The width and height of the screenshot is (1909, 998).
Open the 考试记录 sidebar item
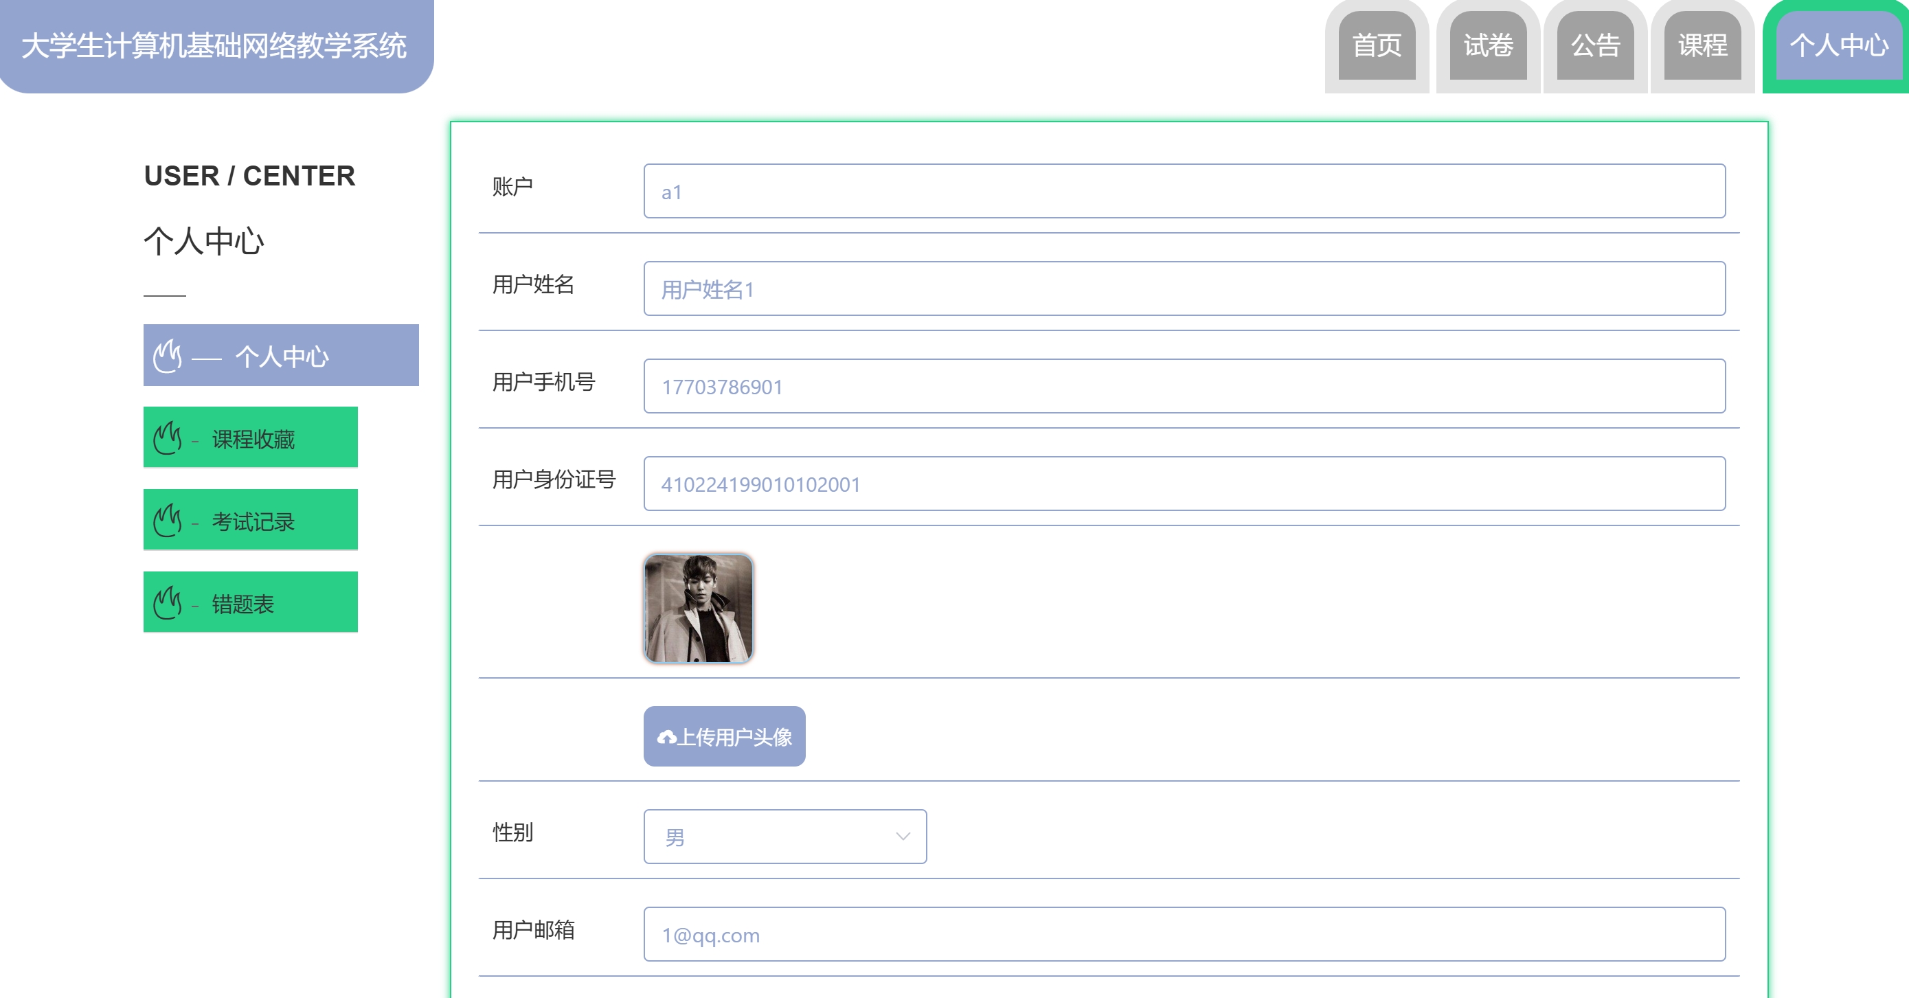251,519
